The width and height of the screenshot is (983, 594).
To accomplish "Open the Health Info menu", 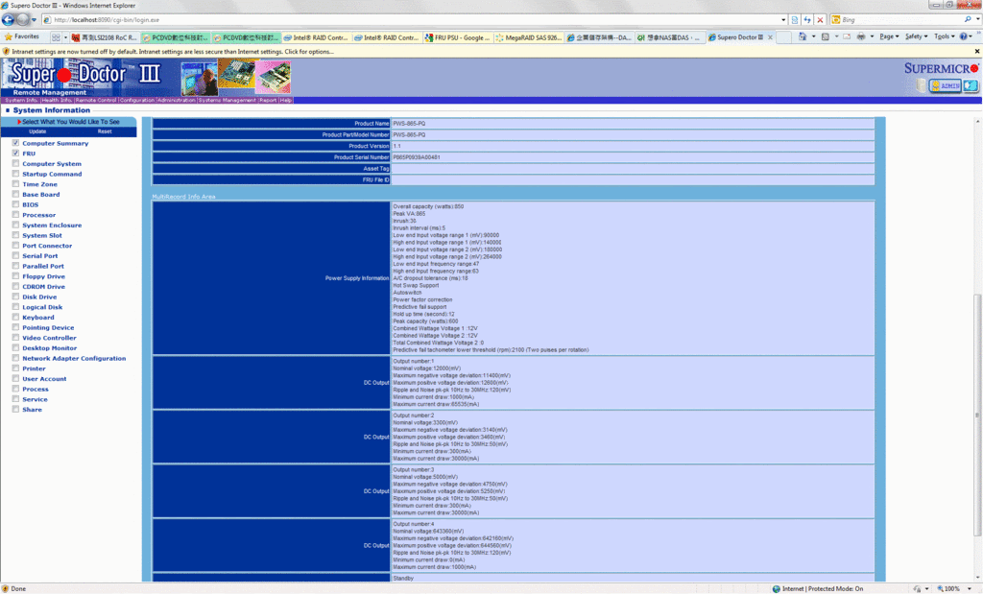I will 57,100.
